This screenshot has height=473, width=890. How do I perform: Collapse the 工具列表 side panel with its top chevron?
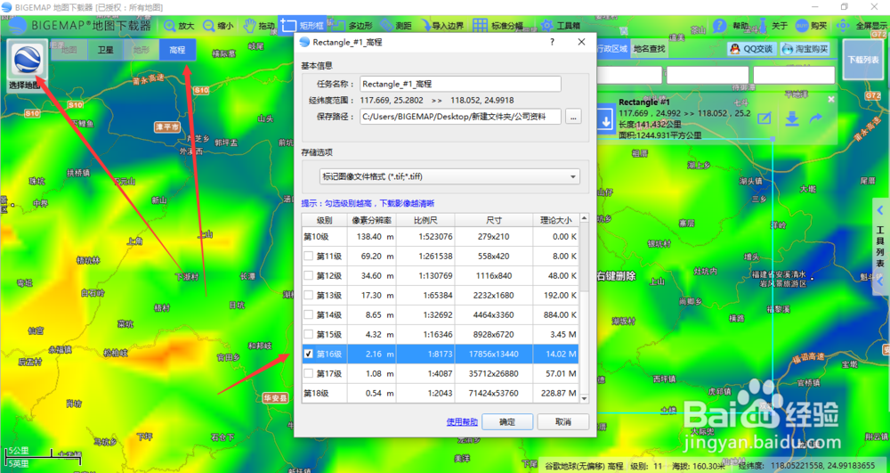(880, 210)
